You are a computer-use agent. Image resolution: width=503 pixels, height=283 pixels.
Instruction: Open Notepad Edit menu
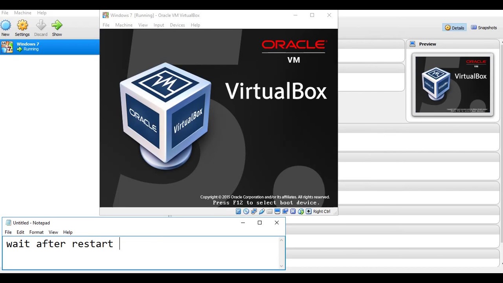pos(20,232)
